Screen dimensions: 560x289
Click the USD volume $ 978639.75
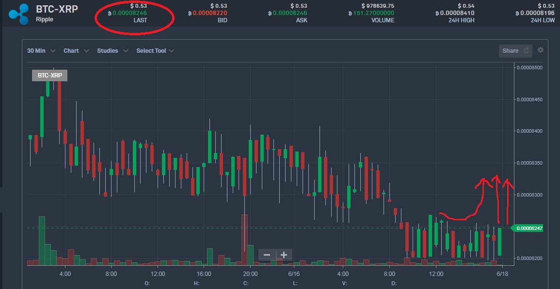point(378,6)
